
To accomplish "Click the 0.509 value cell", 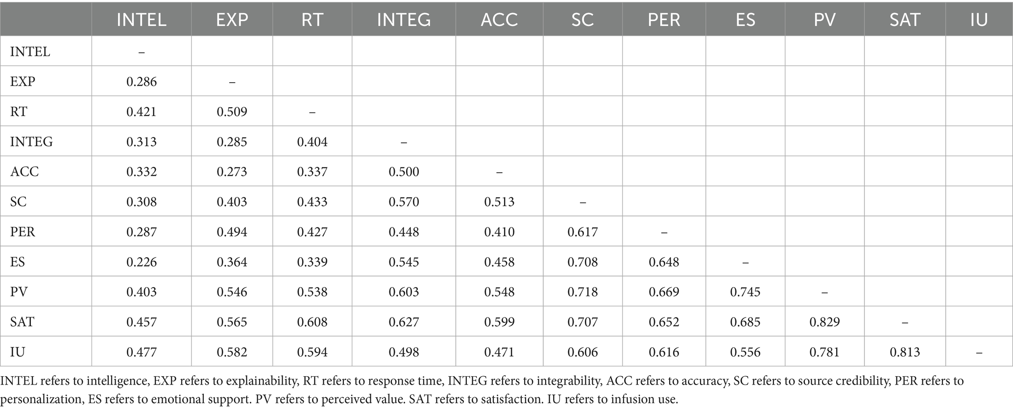I will [x=232, y=112].
